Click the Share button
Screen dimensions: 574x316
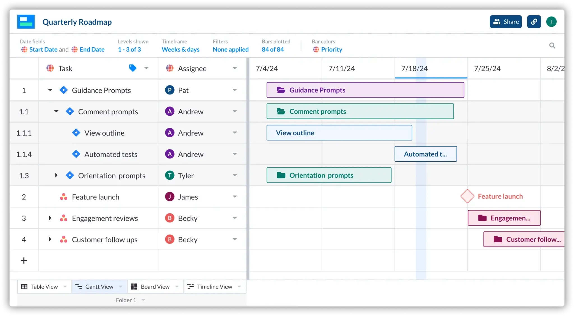(x=506, y=22)
